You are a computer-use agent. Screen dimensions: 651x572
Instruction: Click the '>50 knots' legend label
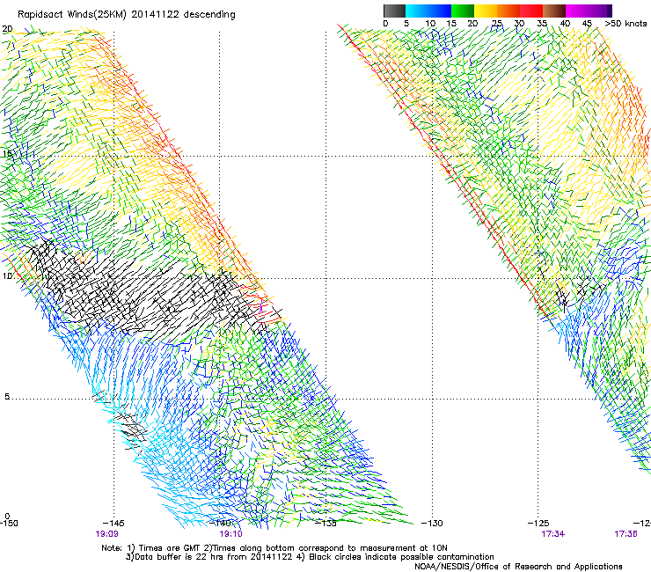tap(625, 24)
